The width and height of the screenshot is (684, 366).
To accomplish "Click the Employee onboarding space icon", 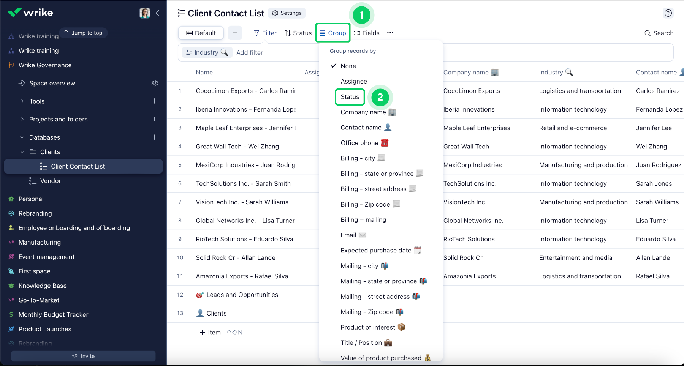I will 11,228.
